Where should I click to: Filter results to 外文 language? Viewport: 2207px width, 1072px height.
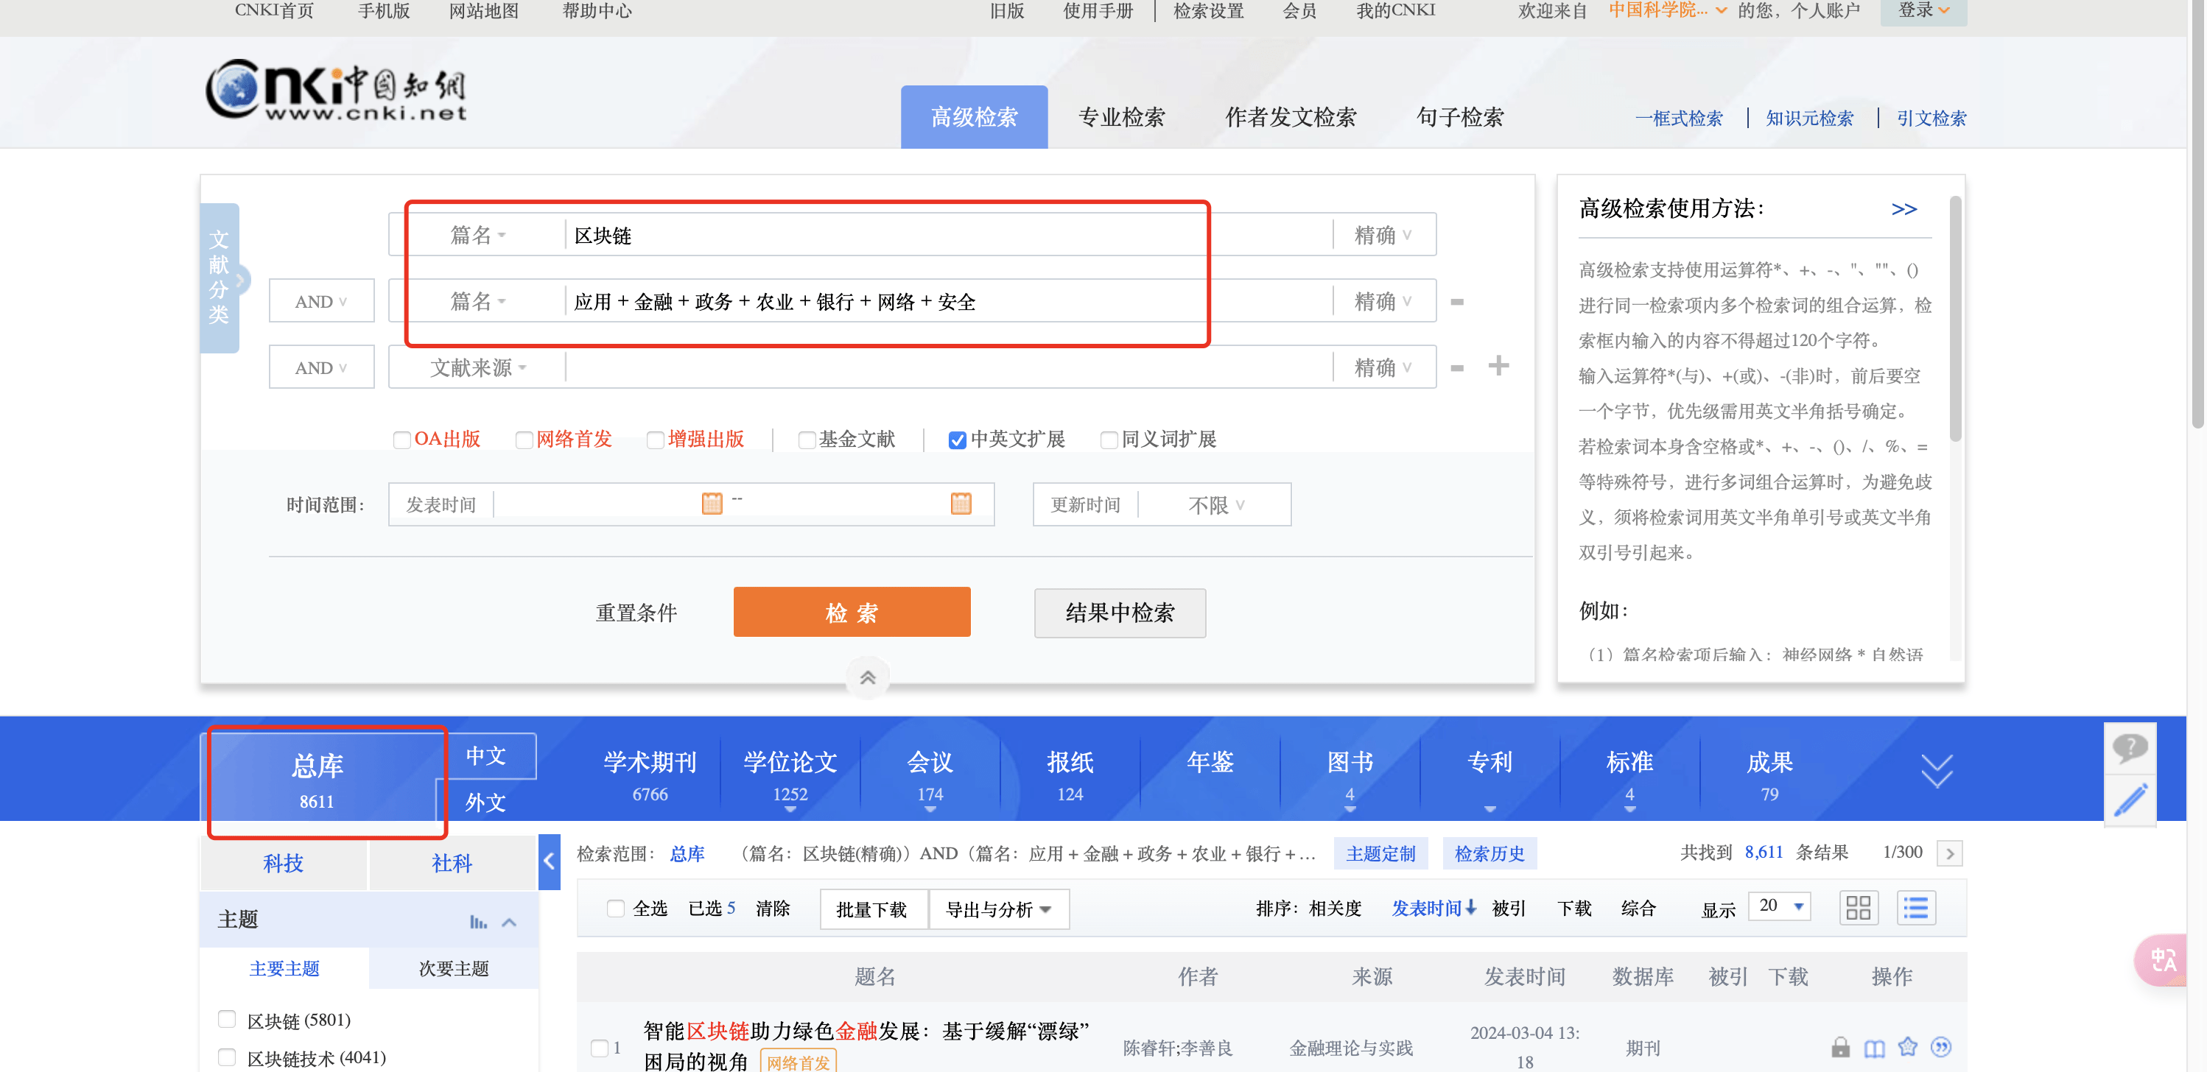click(x=485, y=802)
